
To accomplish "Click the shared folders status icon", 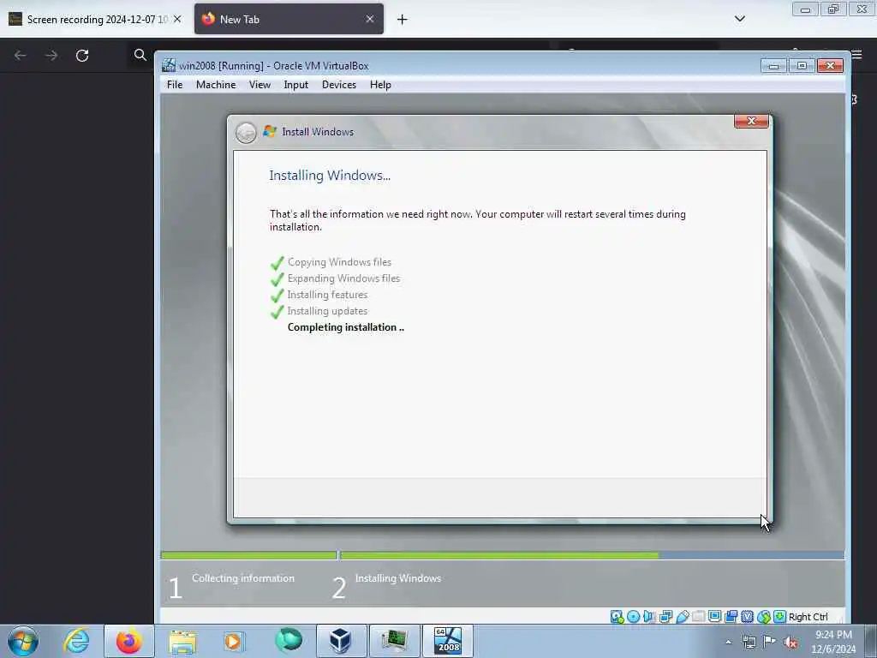I will [x=698, y=617].
